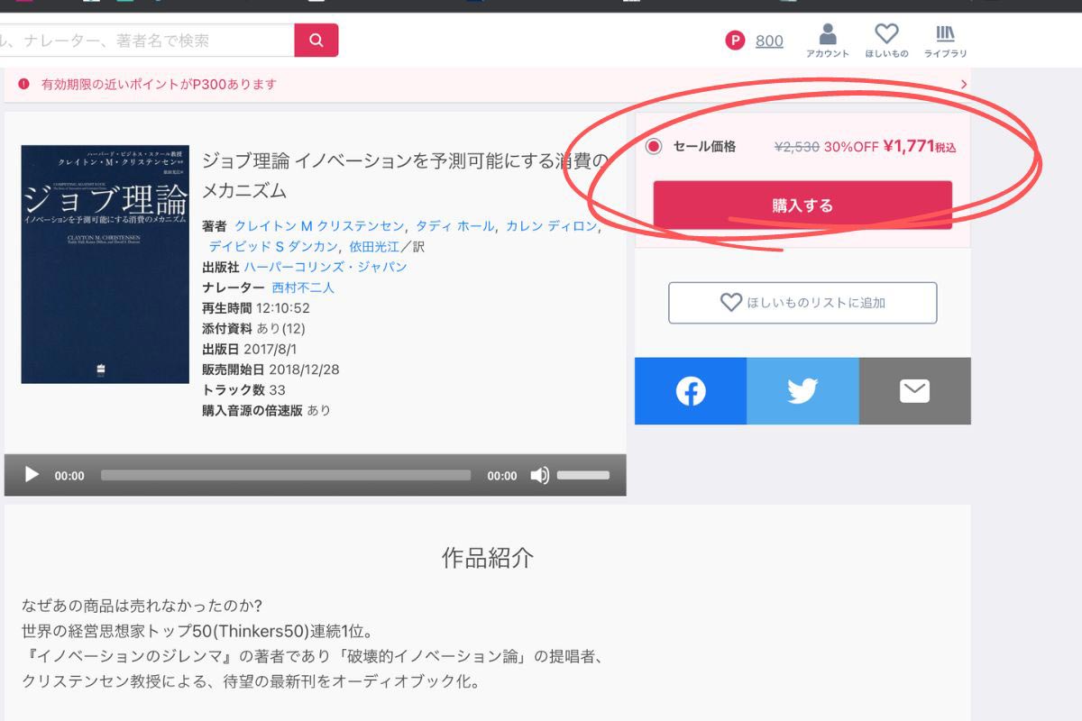Select the セール価格 radio button
Viewport: 1082px width, 721px height.
coord(652,146)
